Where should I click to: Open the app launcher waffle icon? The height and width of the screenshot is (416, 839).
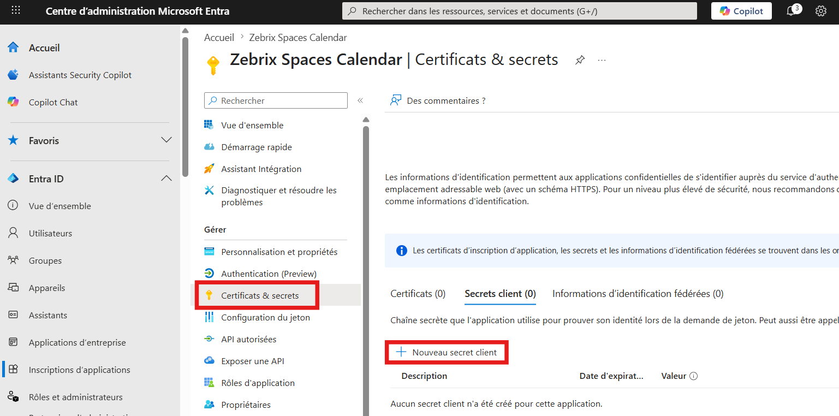tap(16, 11)
